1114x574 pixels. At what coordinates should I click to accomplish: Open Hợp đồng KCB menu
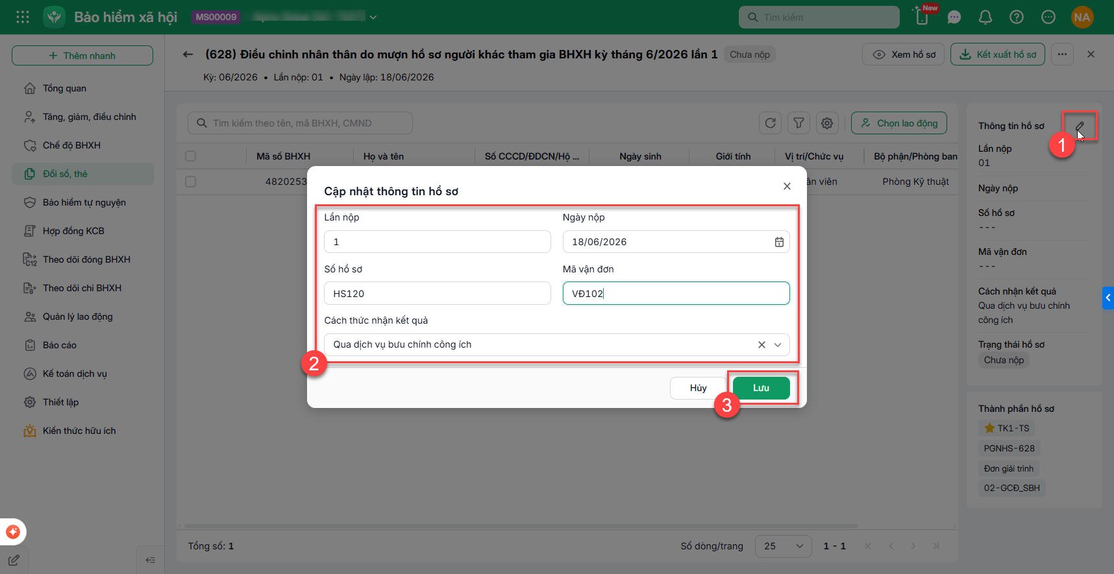point(83,231)
